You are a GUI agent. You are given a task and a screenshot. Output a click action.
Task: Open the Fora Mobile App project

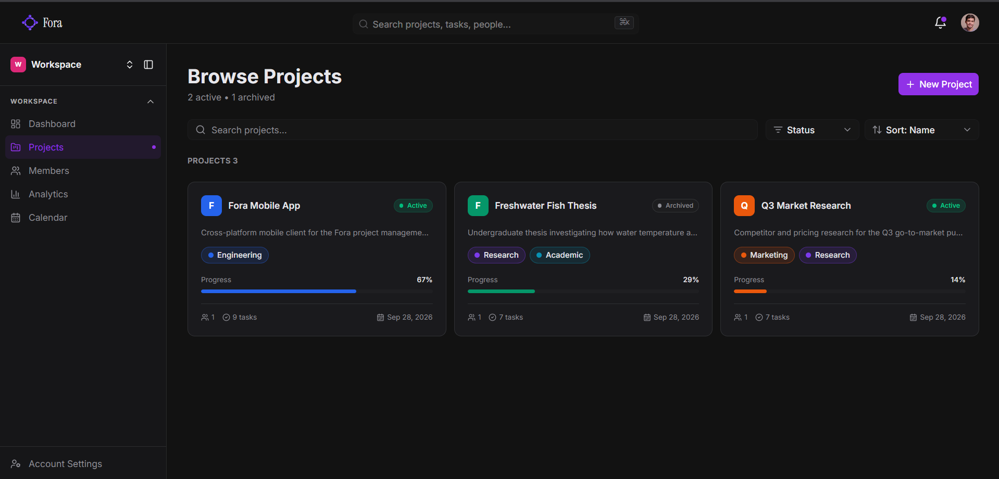pyautogui.click(x=317, y=259)
